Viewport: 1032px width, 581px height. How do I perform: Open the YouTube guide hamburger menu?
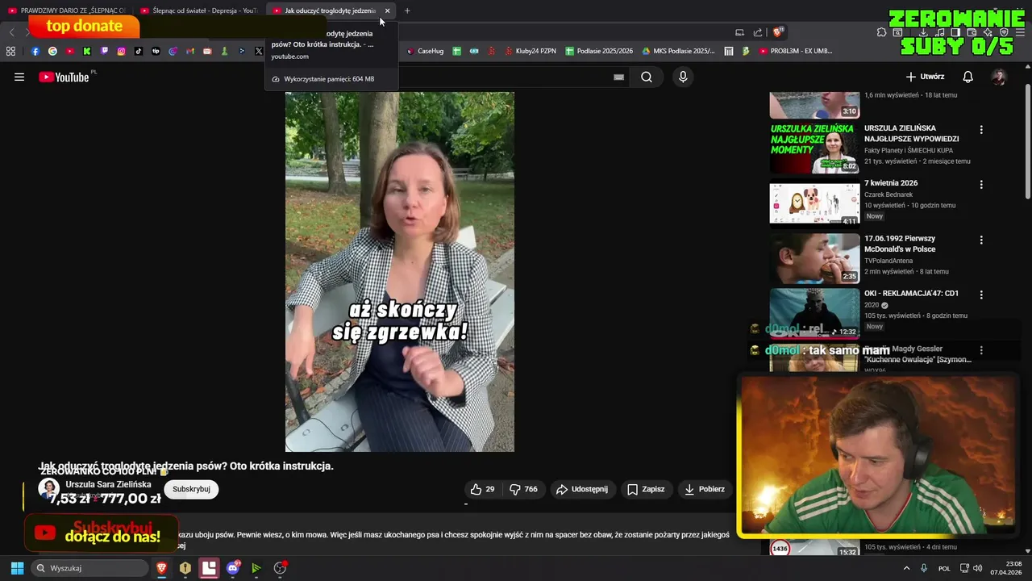[19, 77]
